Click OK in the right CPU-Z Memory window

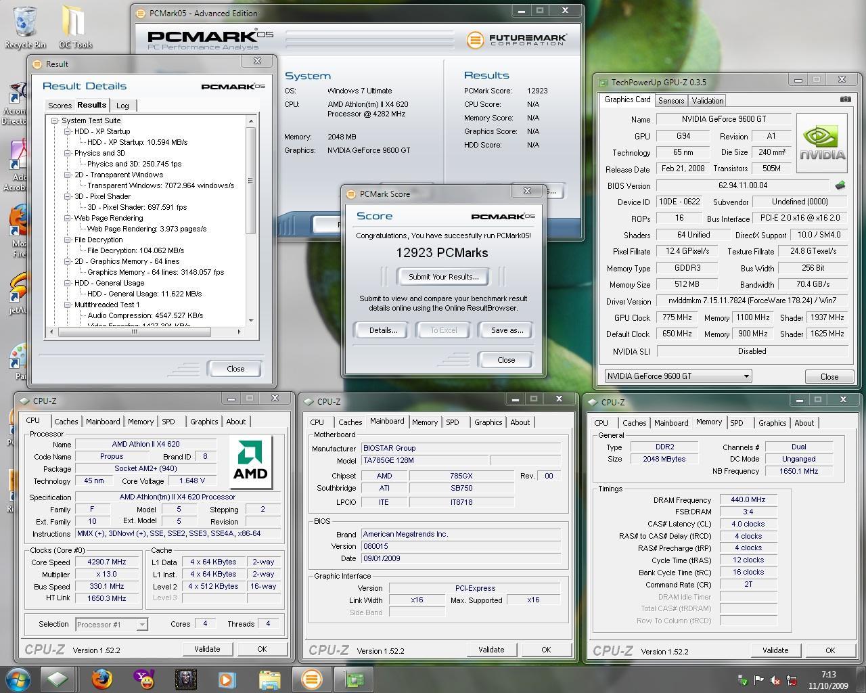tap(830, 650)
